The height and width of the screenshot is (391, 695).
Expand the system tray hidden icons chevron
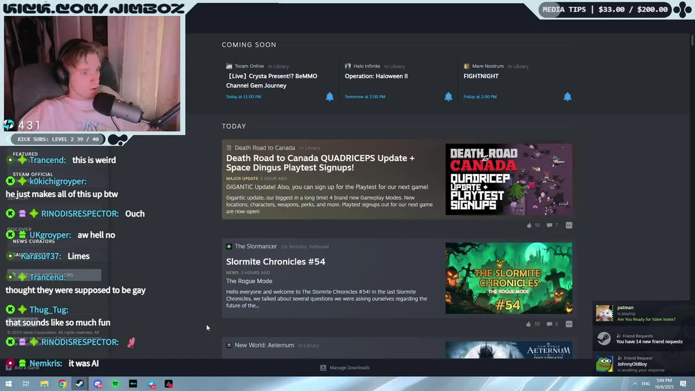tap(635, 384)
